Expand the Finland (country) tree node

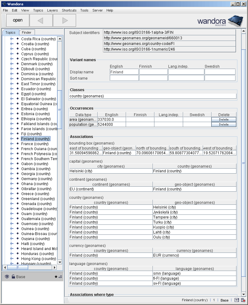[x=12, y=139]
